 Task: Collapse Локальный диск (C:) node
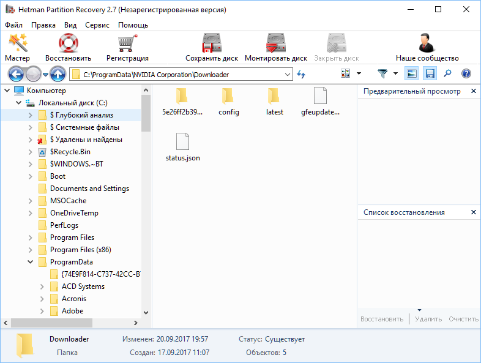19,103
